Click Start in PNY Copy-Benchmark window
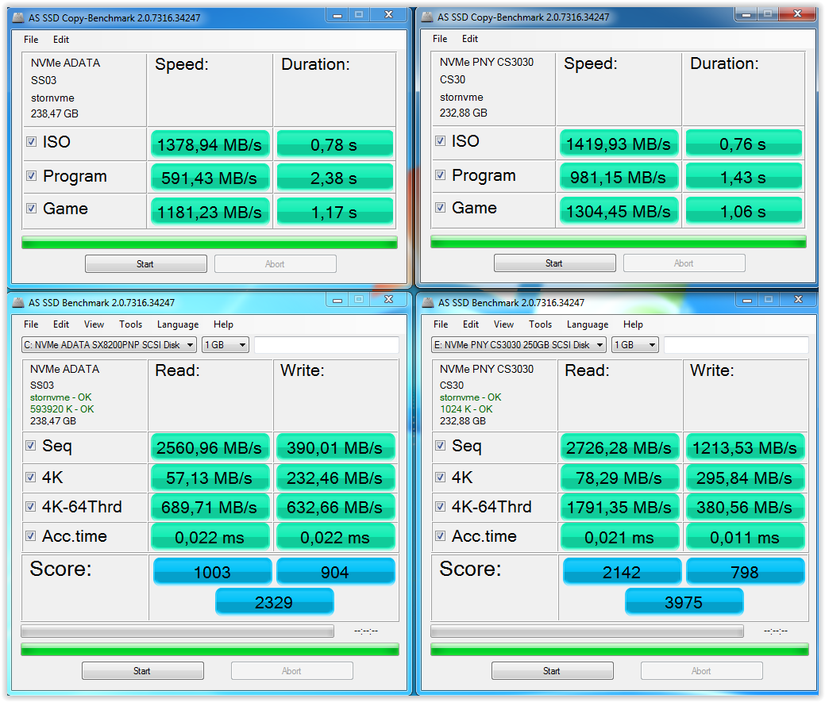825x702 pixels. click(554, 263)
